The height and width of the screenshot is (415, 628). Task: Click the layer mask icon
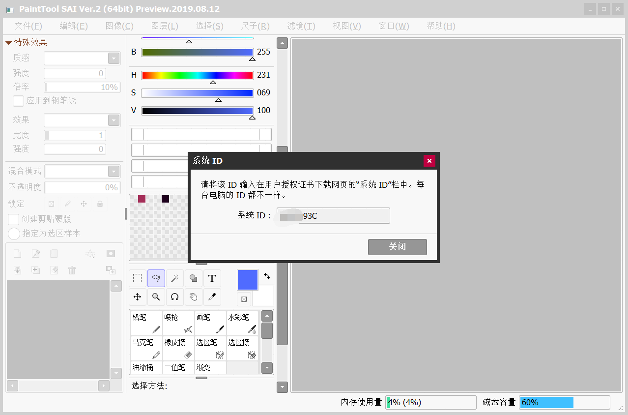111,254
